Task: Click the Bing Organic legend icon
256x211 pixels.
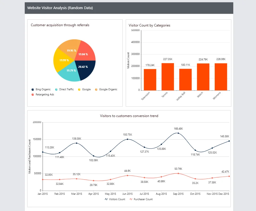Action: [x=33, y=89]
